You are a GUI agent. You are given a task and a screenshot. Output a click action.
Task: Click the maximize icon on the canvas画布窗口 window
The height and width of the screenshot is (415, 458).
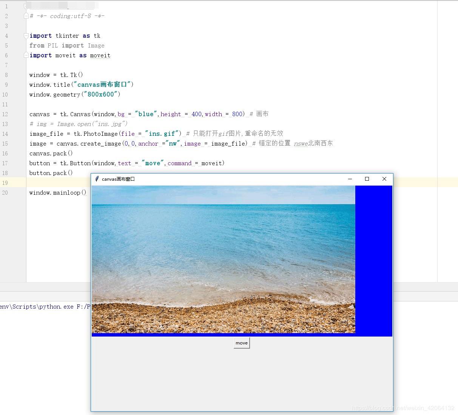pyautogui.click(x=367, y=179)
